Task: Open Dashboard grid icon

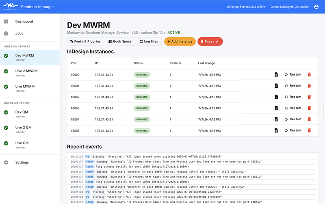Action: pos(6,22)
